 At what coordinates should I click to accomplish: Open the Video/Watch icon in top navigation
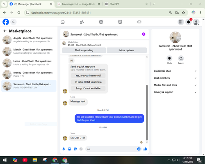[101, 22]
